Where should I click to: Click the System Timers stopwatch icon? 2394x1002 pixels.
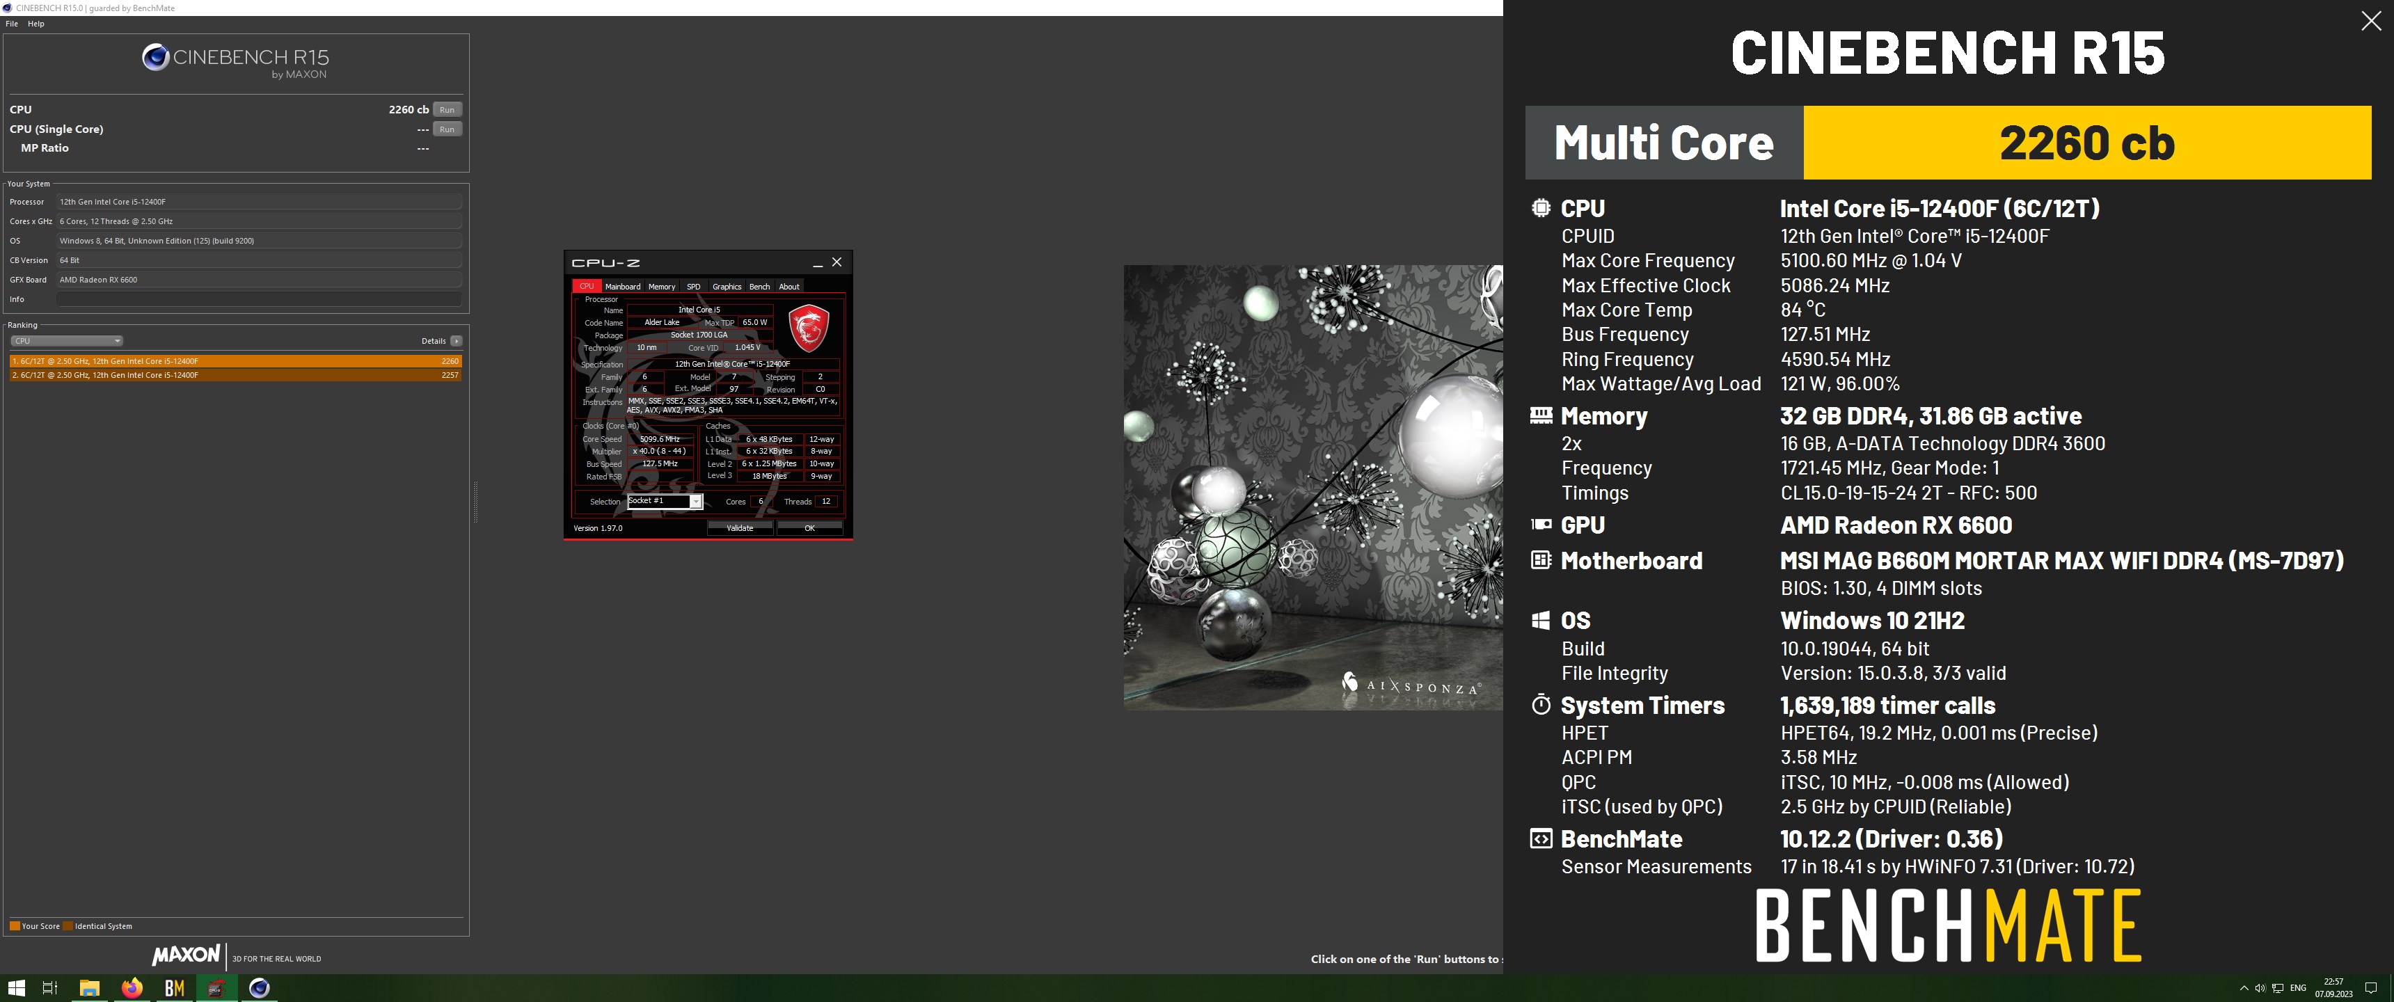(1541, 705)
